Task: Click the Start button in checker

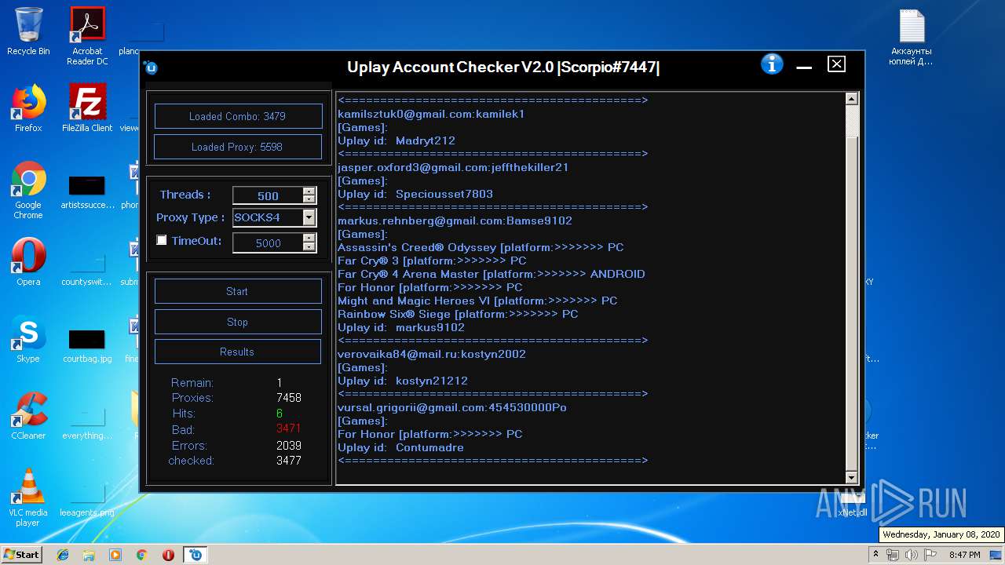Action: (x=238, y=291)
